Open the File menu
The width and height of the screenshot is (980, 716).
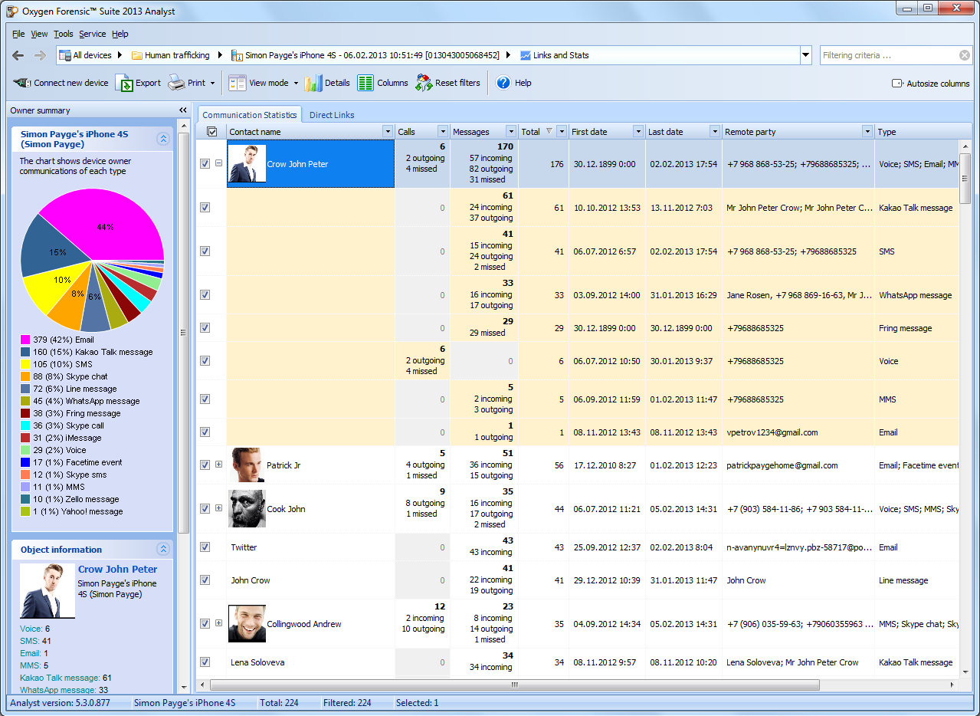point(18,34)
